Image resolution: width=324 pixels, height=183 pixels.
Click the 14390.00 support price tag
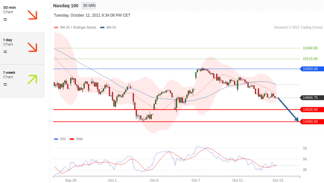point(312,121)
